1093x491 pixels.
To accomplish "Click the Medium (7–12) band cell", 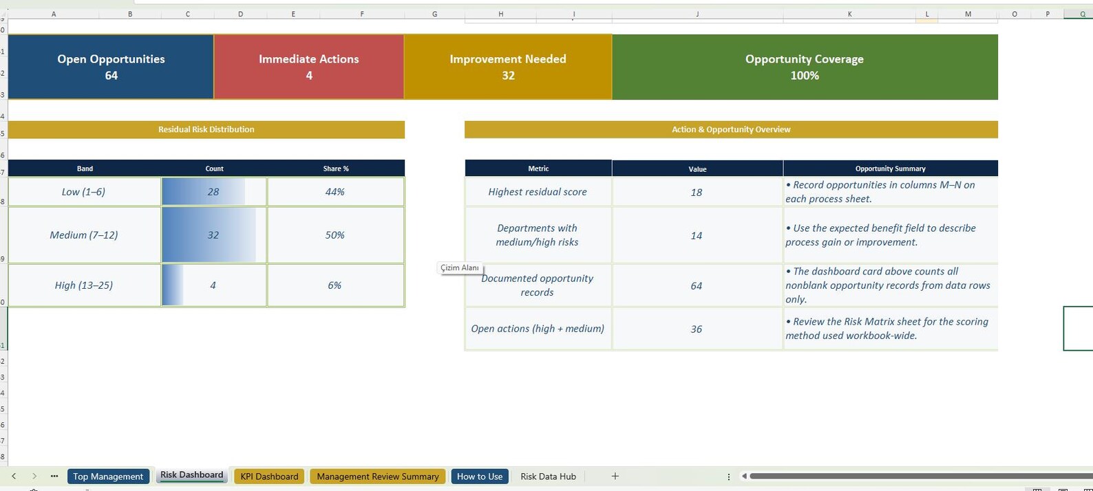I will pyautogui.click(x=84, y=235).
